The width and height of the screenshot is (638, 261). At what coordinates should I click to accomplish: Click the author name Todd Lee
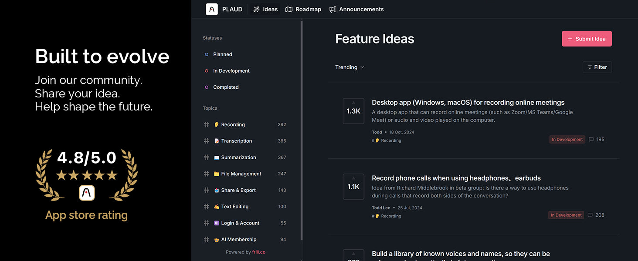[x=381, y=208]
